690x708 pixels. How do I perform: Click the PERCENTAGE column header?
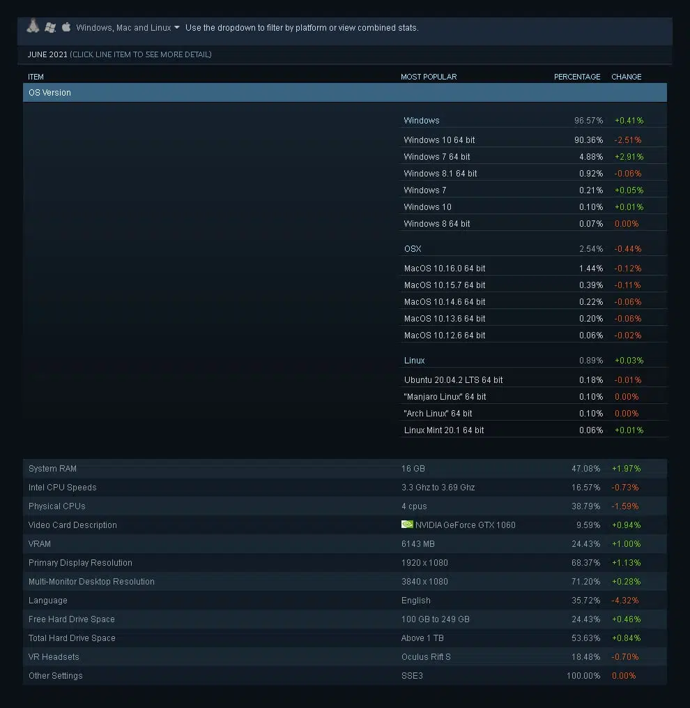pyautogui.click(x=577, y=77)
